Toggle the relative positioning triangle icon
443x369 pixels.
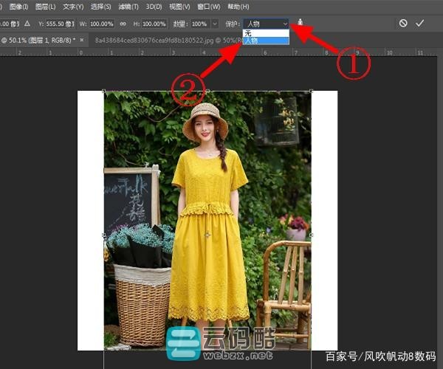pyautogui.click(x=27, y=24)
